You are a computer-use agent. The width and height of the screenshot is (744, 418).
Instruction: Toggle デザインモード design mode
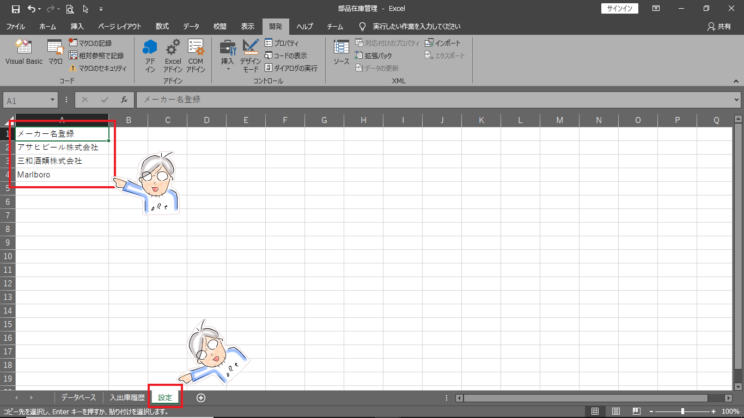click(251, 56)
